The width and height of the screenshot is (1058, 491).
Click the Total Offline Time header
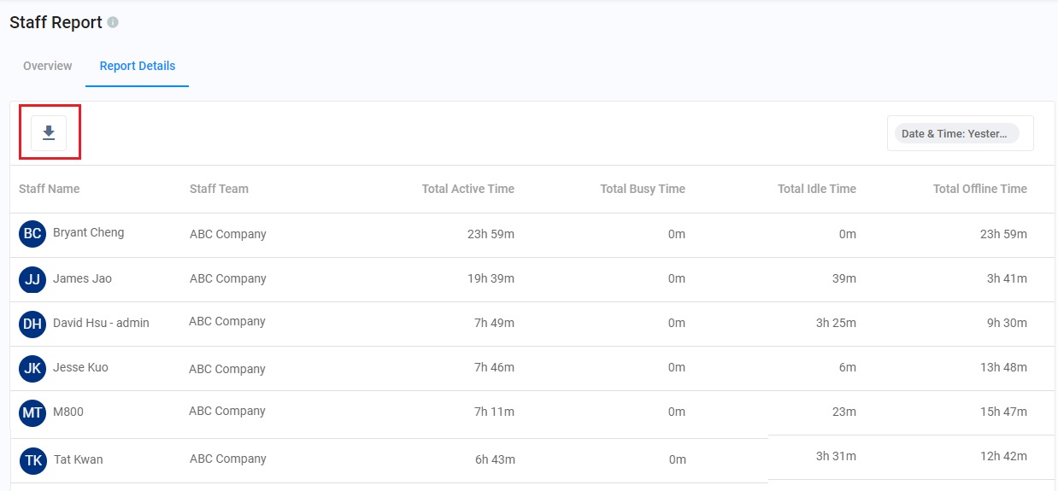click(x=980, y=189)
